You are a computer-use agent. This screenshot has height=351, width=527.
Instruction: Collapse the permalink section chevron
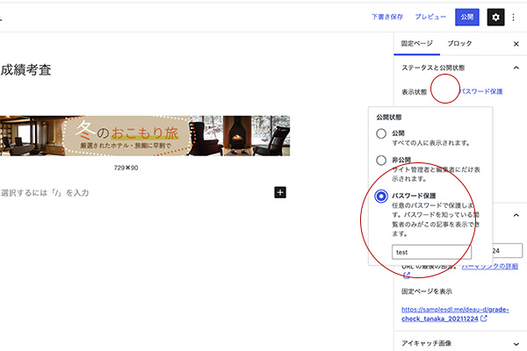516,215
